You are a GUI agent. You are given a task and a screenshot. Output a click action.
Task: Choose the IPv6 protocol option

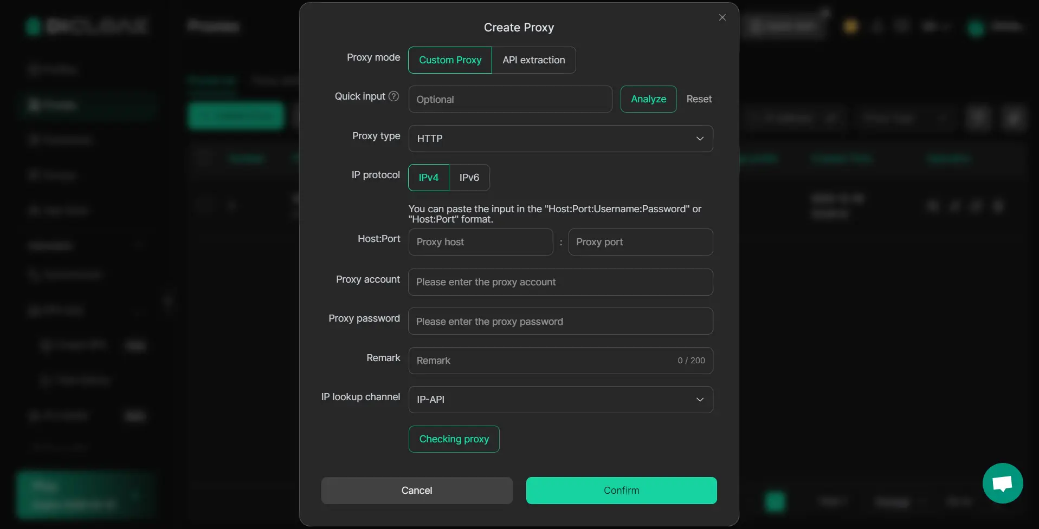(x=469, y=178)
